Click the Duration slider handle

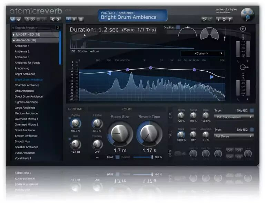[x=152, y=157]
